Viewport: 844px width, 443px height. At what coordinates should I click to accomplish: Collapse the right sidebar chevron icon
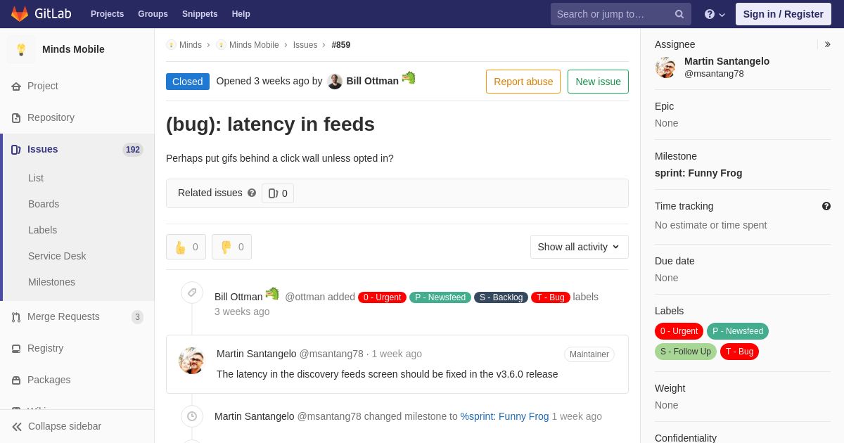(x=828, y=44)
